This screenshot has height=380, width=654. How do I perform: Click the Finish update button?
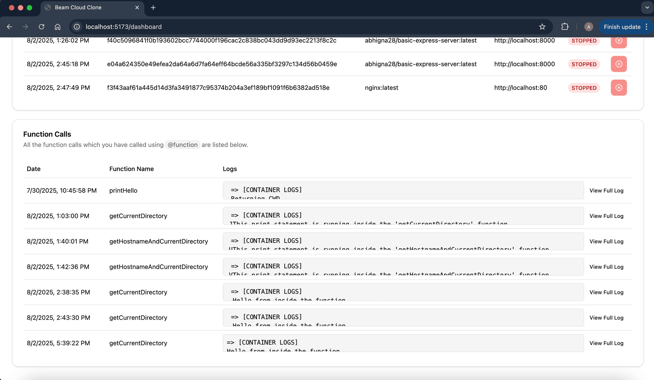(x=622, y=27)
